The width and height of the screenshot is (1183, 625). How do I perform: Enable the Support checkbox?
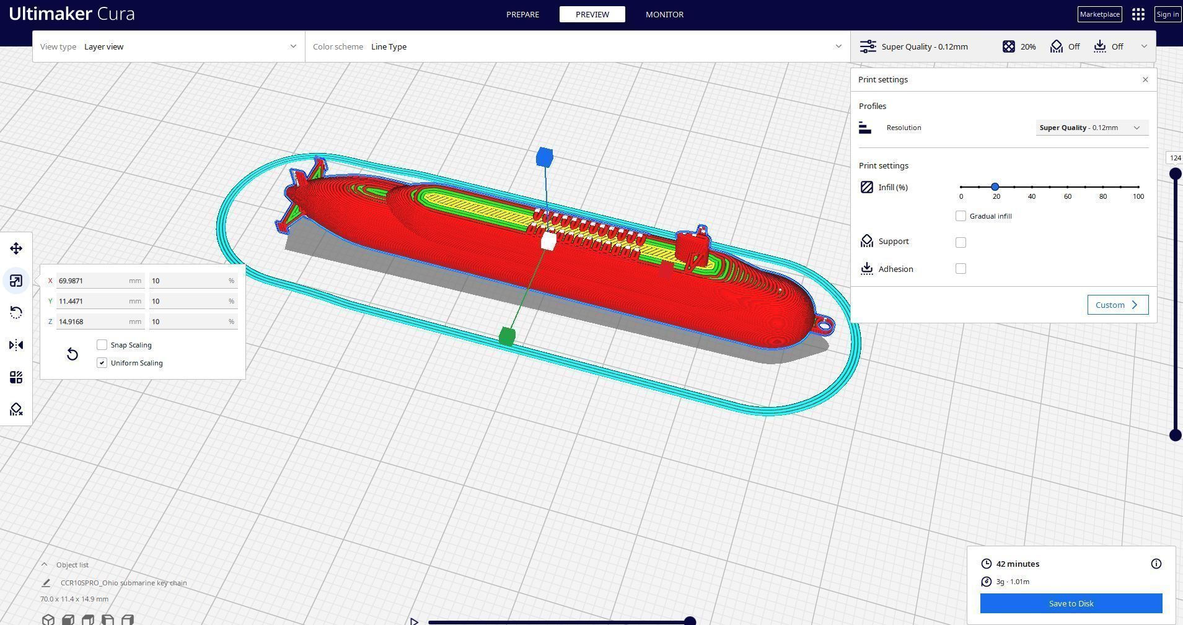point(961,242)
